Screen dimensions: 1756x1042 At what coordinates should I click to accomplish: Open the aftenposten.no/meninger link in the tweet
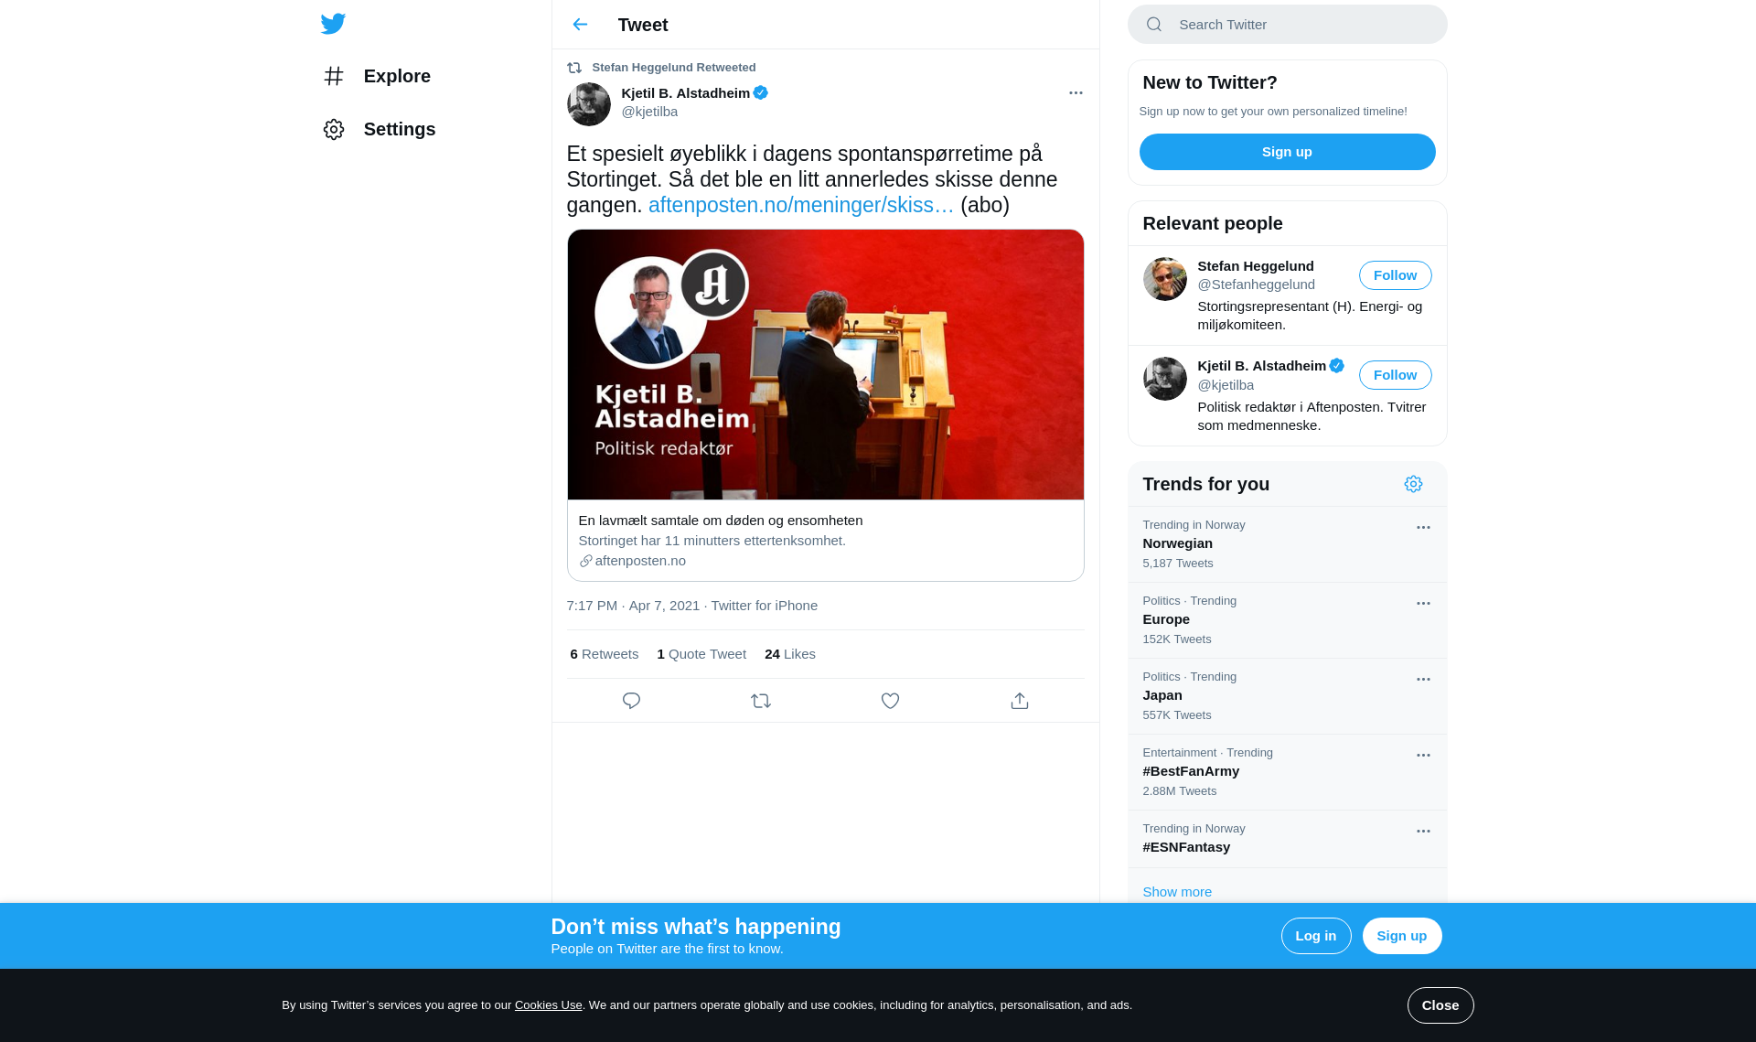pyautogui.click(x=800, y=205)
